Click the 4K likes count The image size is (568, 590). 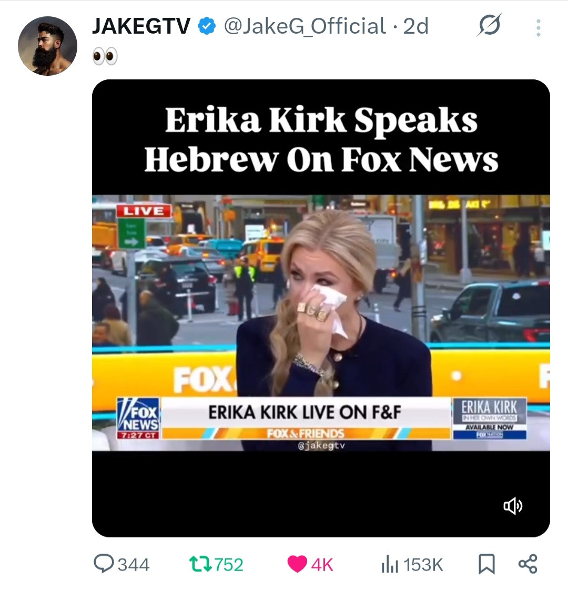pyautogui.click(x=322, y=565)
